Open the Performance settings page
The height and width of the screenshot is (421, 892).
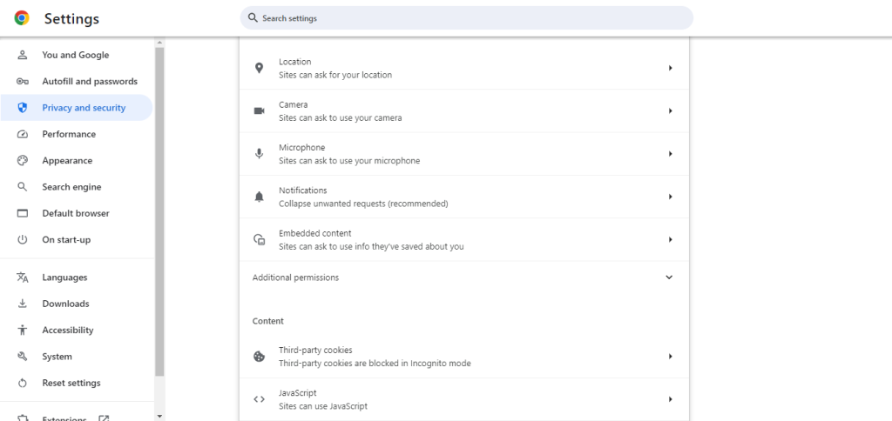(69, 134)
